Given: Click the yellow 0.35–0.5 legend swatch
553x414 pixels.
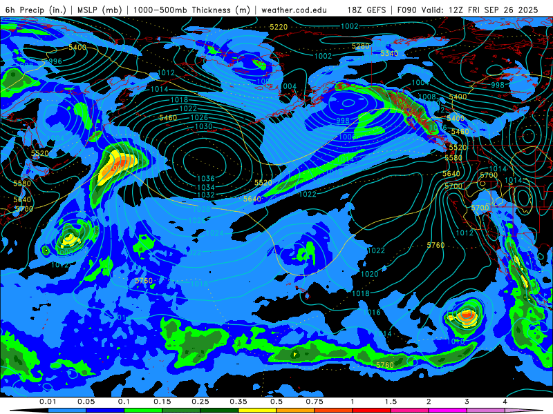Looking at the screenshot, I should click(x=257, y=411).
